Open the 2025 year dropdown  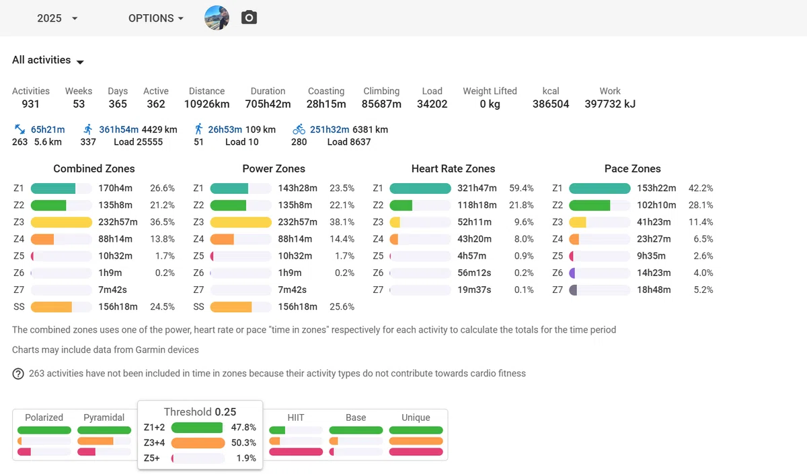point(57,18)
